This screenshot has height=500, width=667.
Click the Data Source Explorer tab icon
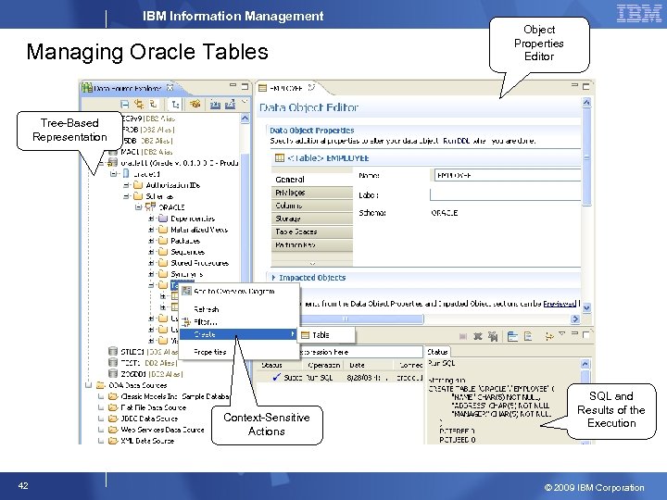87,88
